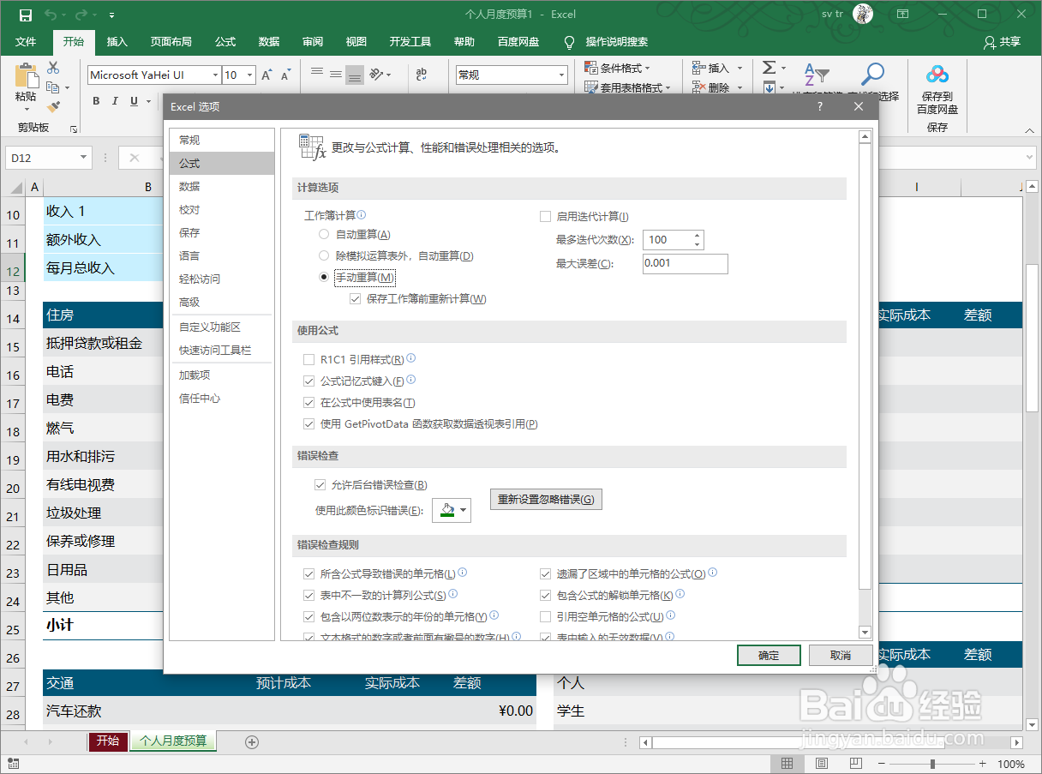The height and width of the screenshot is (774, 1042).
Task: Open the 文件 File menu
Action: click(26, 41)
